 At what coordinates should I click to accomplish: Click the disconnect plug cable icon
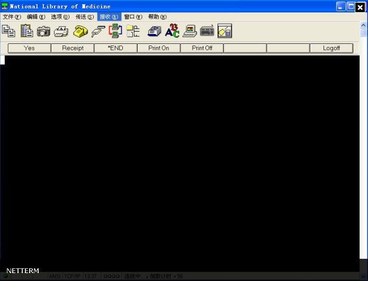point(98,31)
